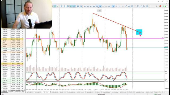
Task: Switch to the NZDCHF,Daily chart tab
Action: tap(80, 92)
